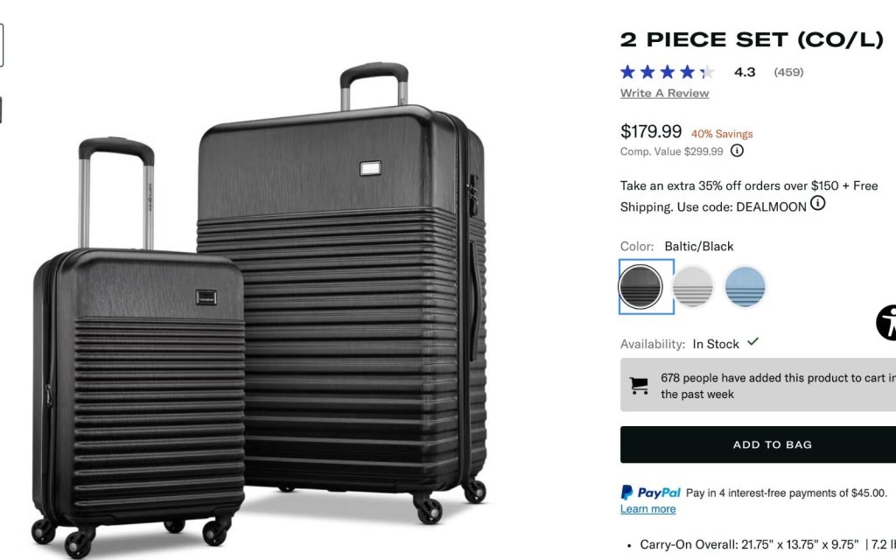Click the shopping cart icon in notice
This screenshot has height=560, width=896.
(639, 385)
